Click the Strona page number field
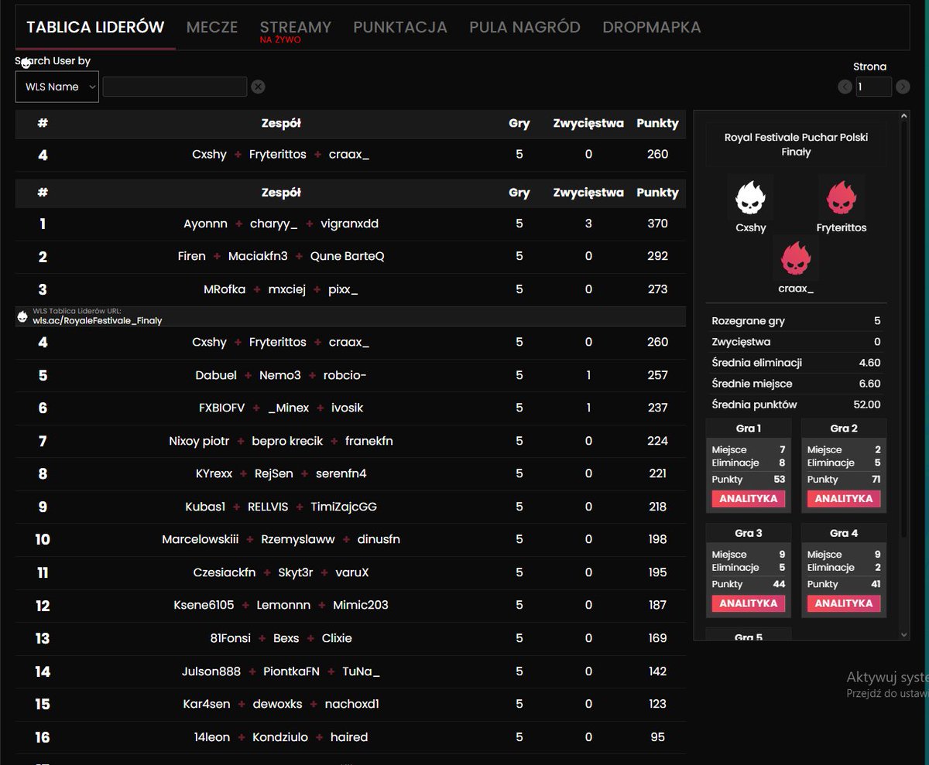This screenshot has height=765, width=929. point(874,87)
